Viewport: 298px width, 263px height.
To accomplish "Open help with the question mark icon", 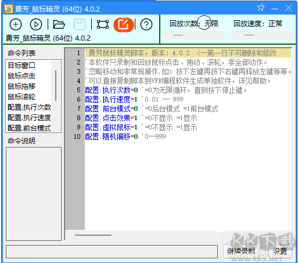I will [x=146, y=24].
